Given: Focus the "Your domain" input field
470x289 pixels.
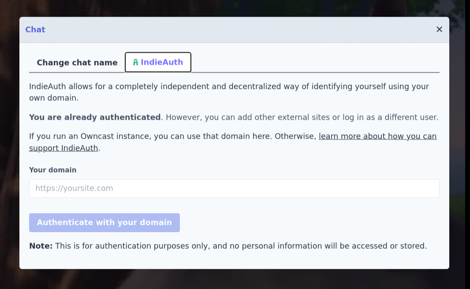Looking at the screenshot, I should pos(234,188).
